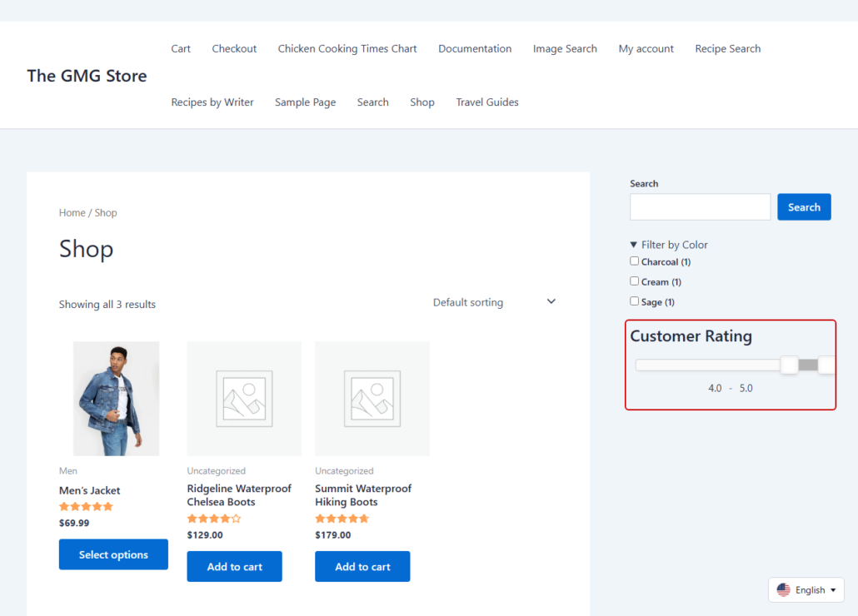Click the Showing all 3 results text

point(107,305)
